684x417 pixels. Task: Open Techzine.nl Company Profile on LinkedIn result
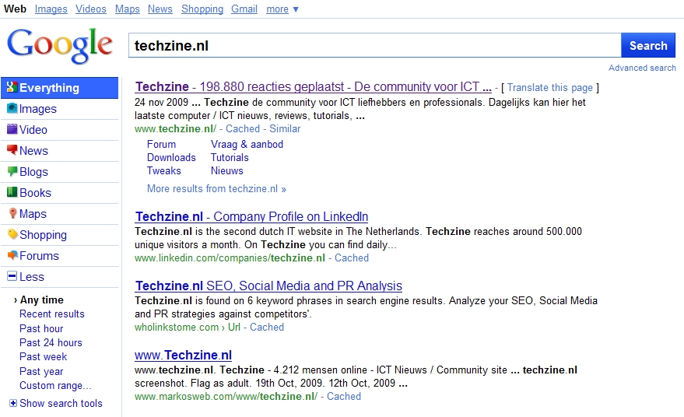click(x=251, y=216)
